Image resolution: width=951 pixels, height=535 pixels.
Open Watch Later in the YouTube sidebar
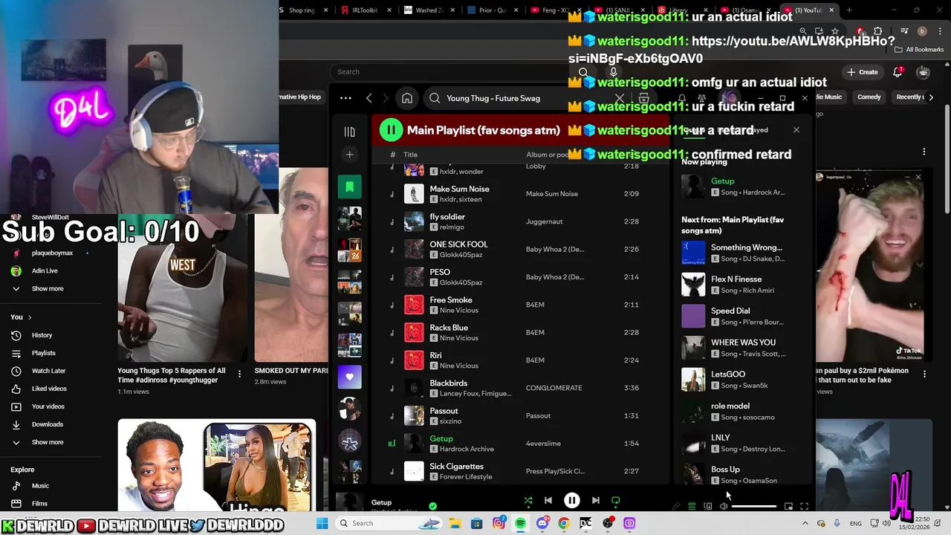[x=48, y=371]
